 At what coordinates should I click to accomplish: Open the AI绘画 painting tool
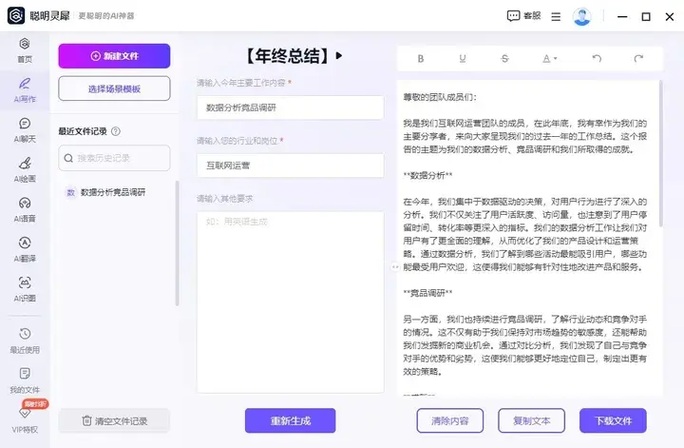point(24,168)
